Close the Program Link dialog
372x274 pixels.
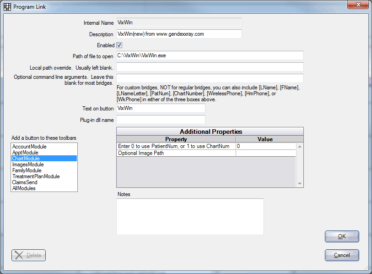(x=358, y=5)
